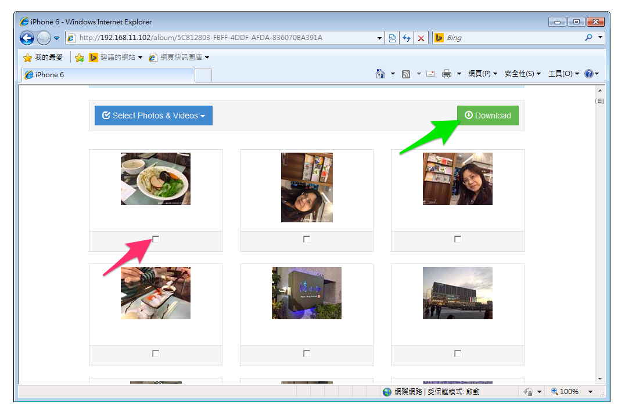
Task: Click the search magnifier icon
Action: [588, 38]
